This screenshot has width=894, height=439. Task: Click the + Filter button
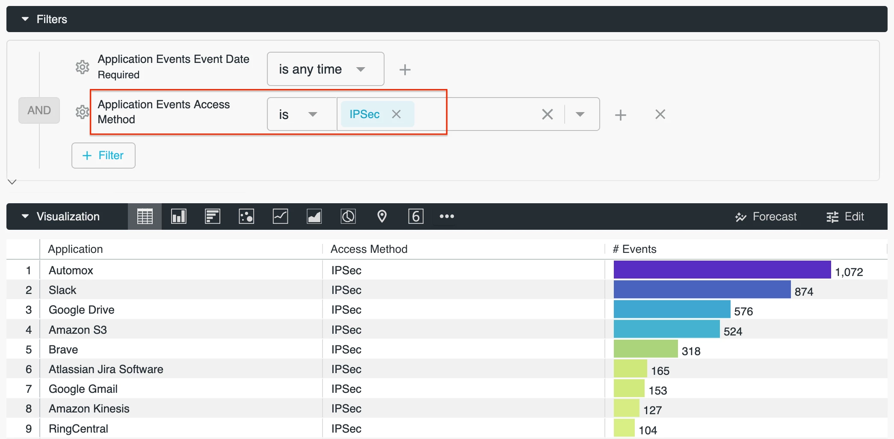pos(104,155)
